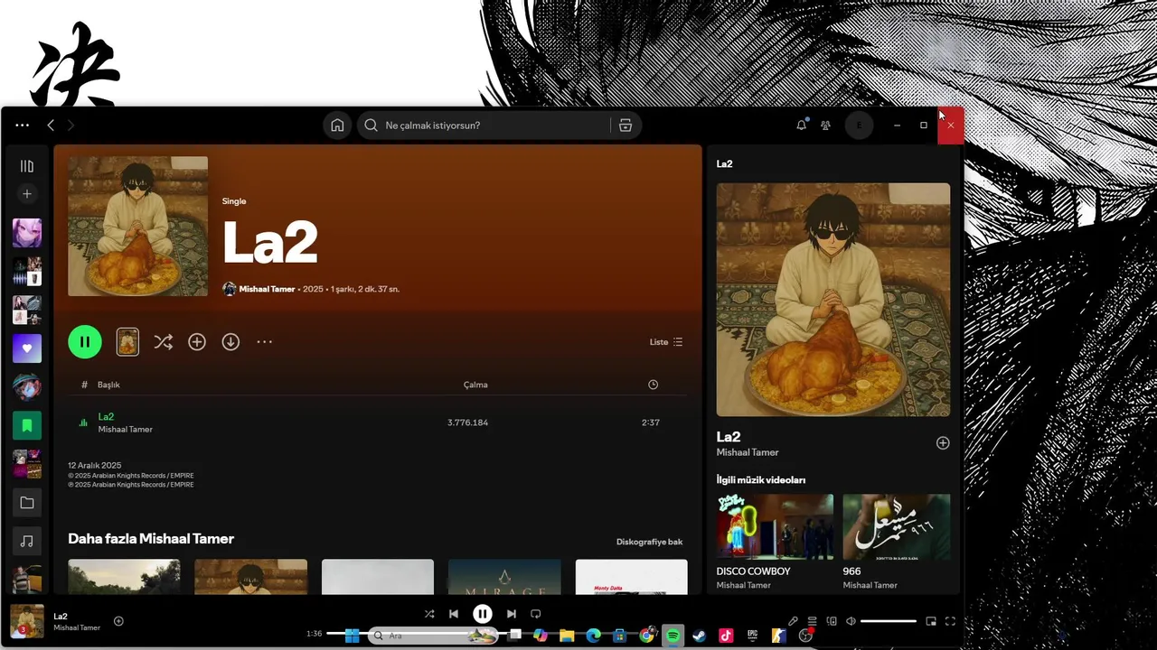Open the green bookmark episodes item
The height and width of the screenshot is (650, 1157).
coord(27,425)
